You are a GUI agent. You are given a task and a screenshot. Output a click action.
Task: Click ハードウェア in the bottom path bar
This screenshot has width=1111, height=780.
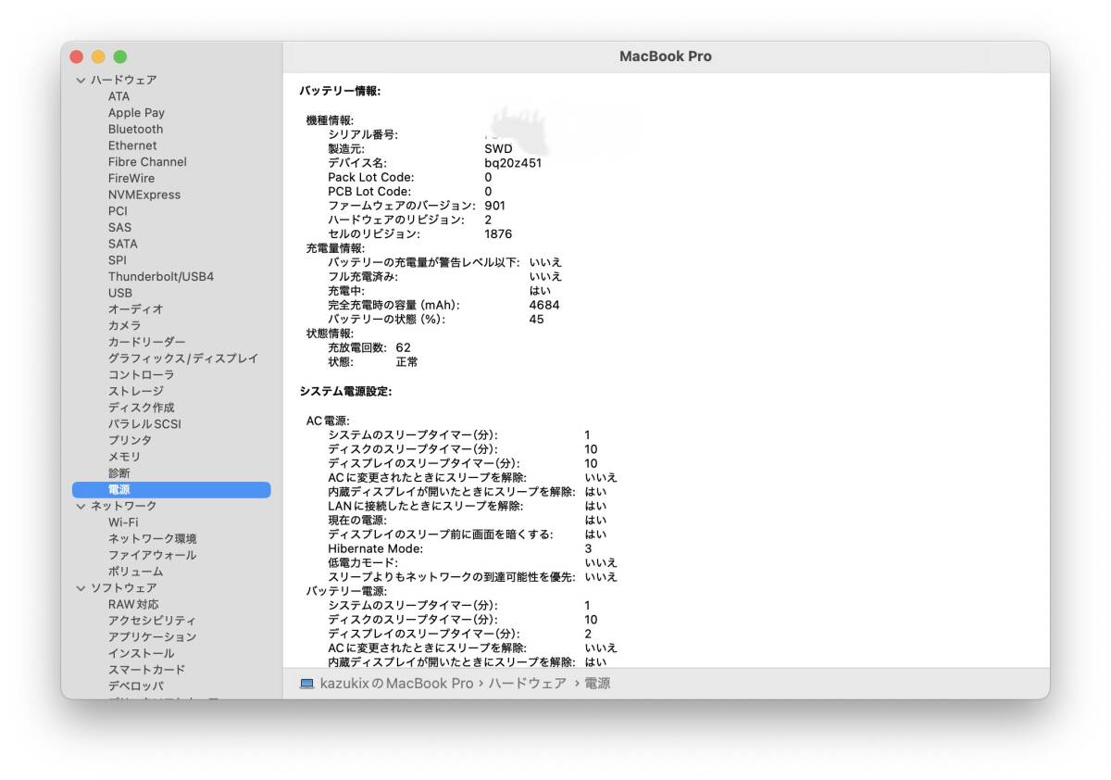click(x=527, y=684)
